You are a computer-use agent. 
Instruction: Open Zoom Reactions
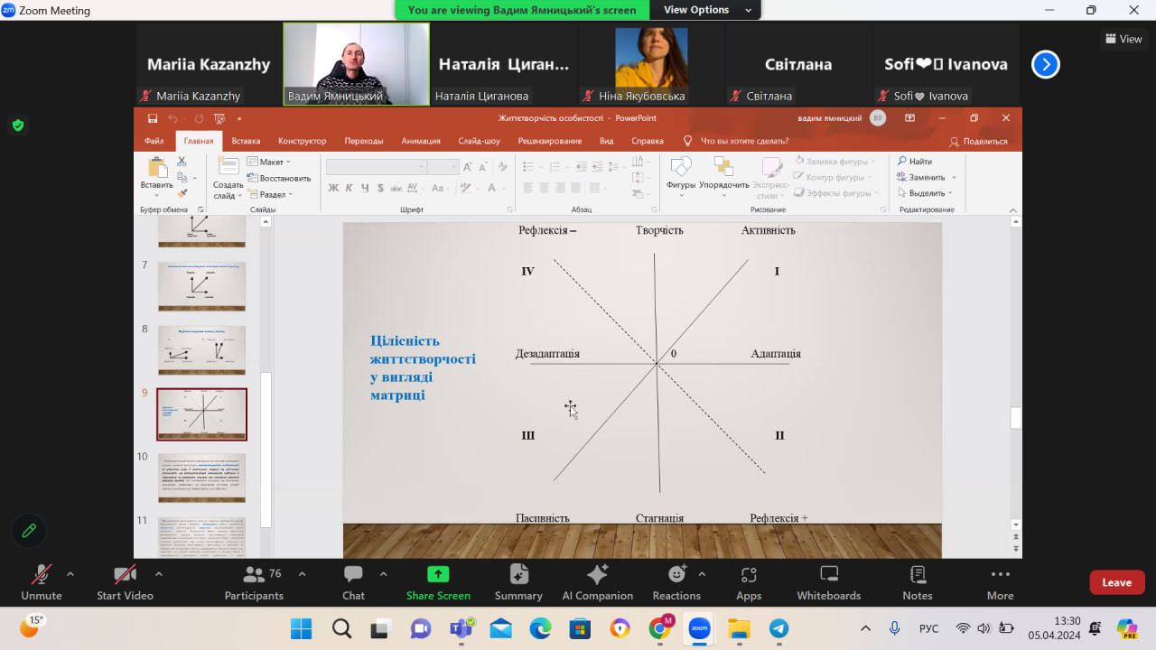click(x=676, y=582)
